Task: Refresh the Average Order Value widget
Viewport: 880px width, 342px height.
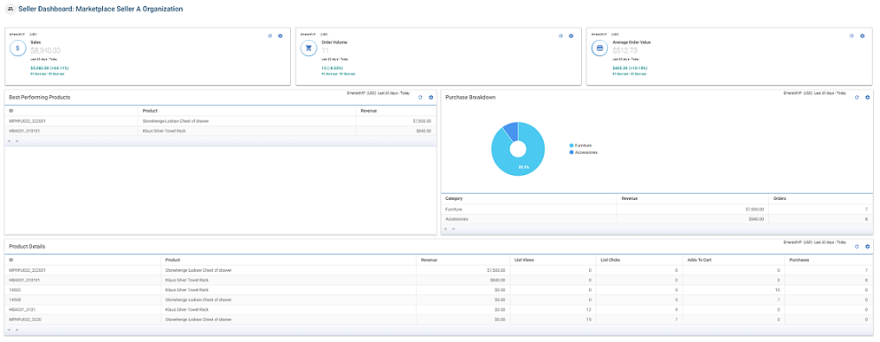Action: [x=851, y=35]
